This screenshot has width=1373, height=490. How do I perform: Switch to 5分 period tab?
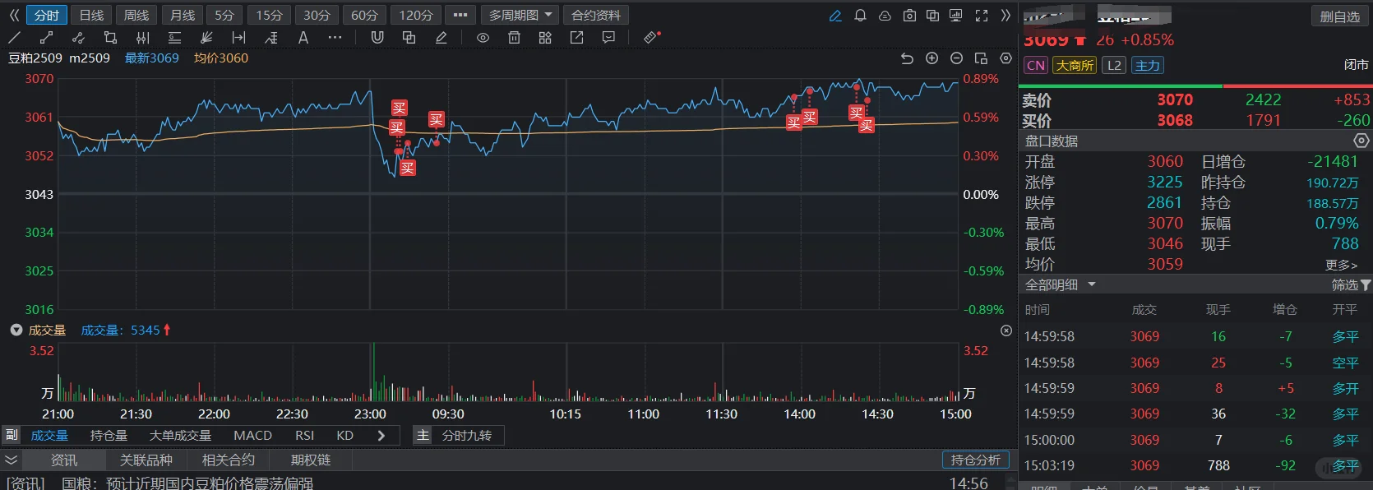tap(224, 16)
